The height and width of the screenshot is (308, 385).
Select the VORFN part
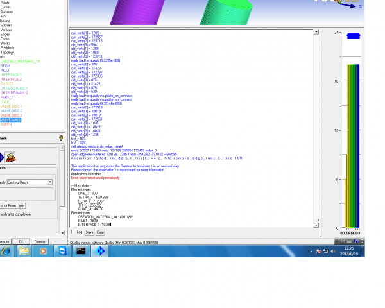(6, 124)
